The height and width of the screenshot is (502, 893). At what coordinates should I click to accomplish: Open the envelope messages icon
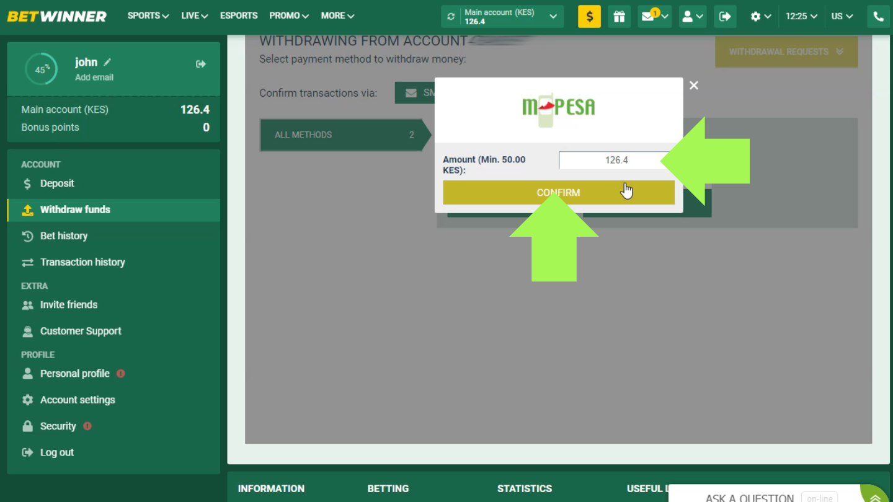coord(648,17)
